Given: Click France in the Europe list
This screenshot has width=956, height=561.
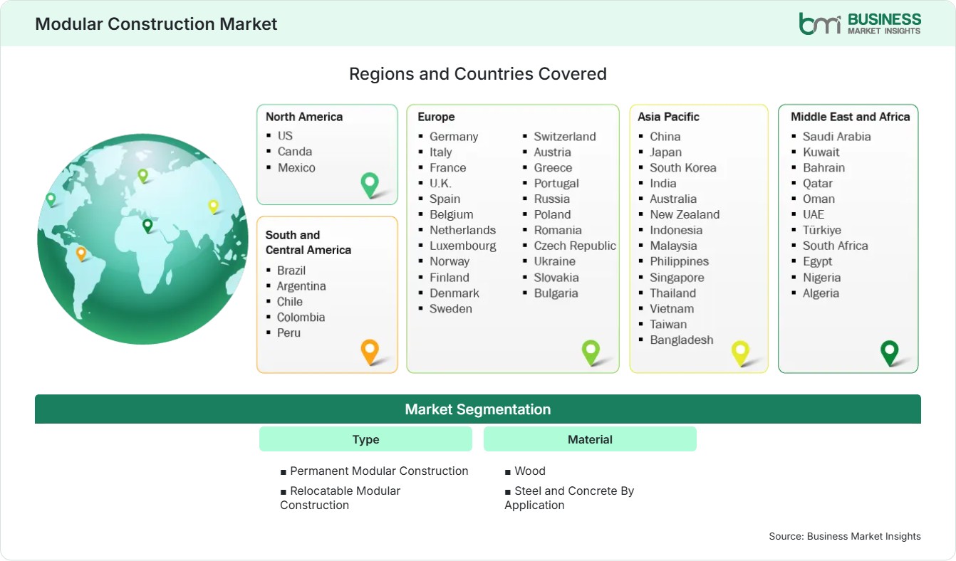Looking at the screenshot, I should click(x=447, y=167).
